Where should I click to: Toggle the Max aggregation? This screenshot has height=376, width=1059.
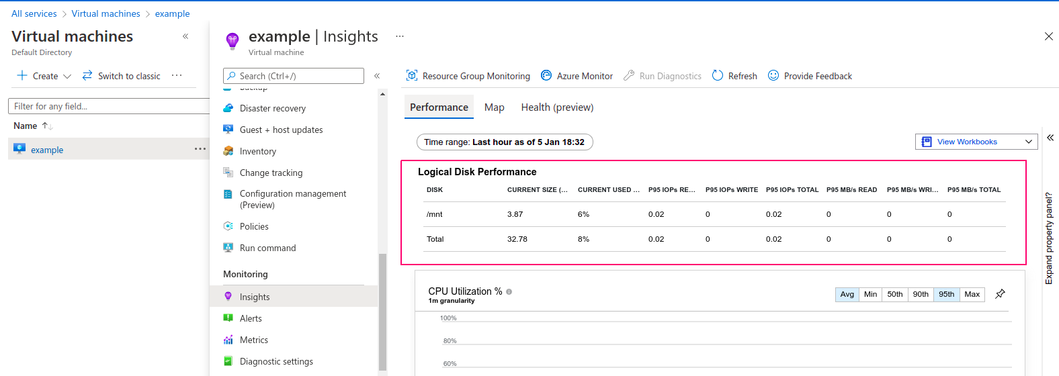pos(972,294)
